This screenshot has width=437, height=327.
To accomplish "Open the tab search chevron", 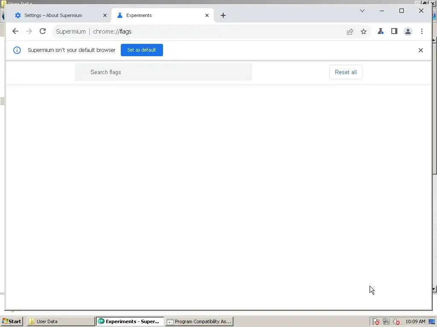I will click(362, 11).
